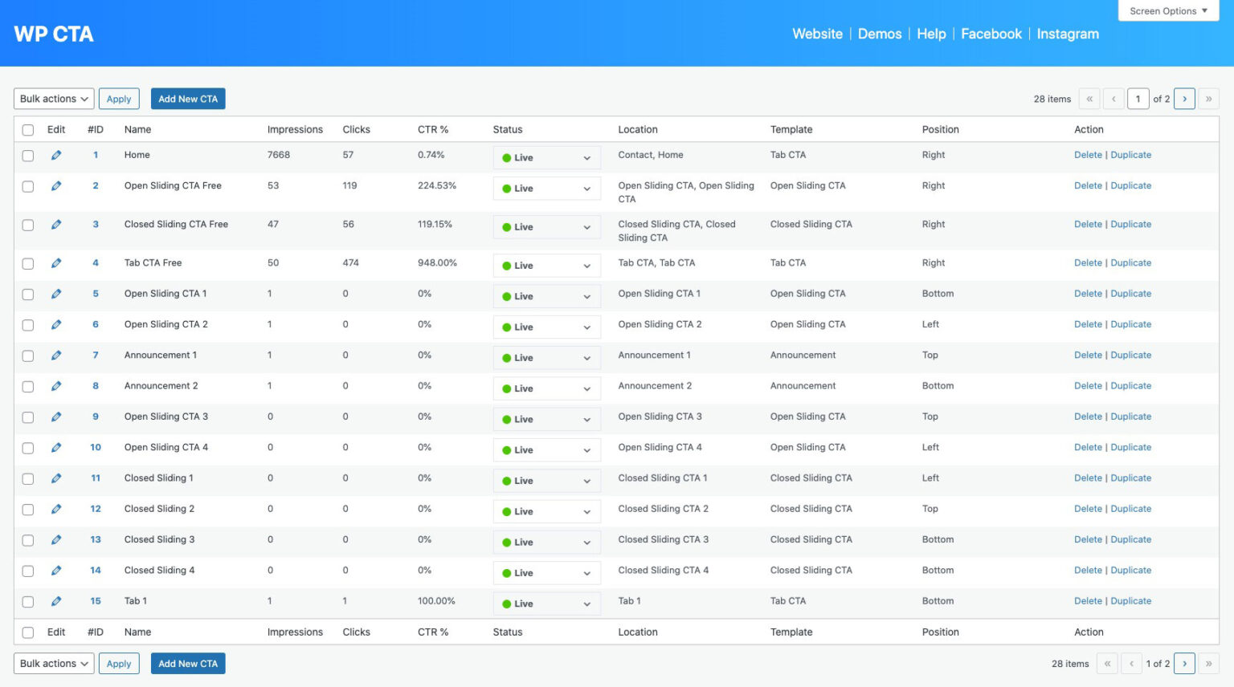This screenshot has height=687, width=1234.
Task: Open the Bulk actions dropdown
Action: pyautogui.click(x=52, y=98)
